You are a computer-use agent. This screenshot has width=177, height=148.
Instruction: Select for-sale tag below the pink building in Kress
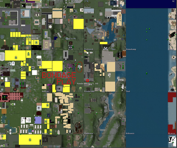(x=13, y=104)
